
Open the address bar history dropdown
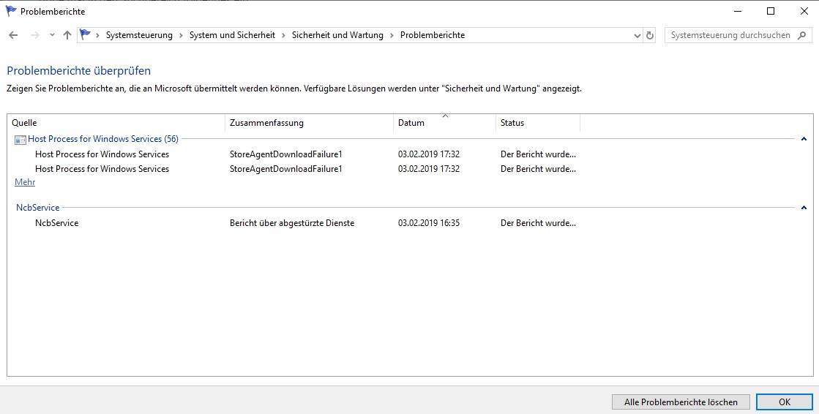click(x=637, y=36)
